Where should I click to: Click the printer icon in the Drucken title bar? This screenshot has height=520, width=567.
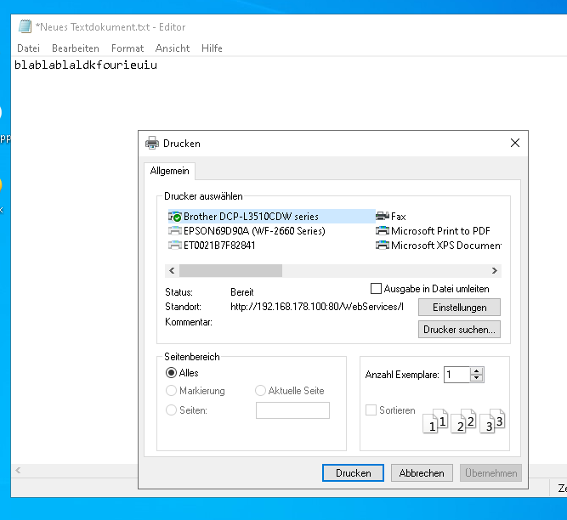point(152,143)
